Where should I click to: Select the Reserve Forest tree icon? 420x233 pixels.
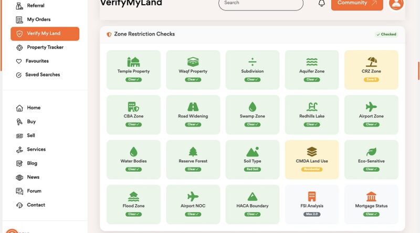[x=193, y=152]
